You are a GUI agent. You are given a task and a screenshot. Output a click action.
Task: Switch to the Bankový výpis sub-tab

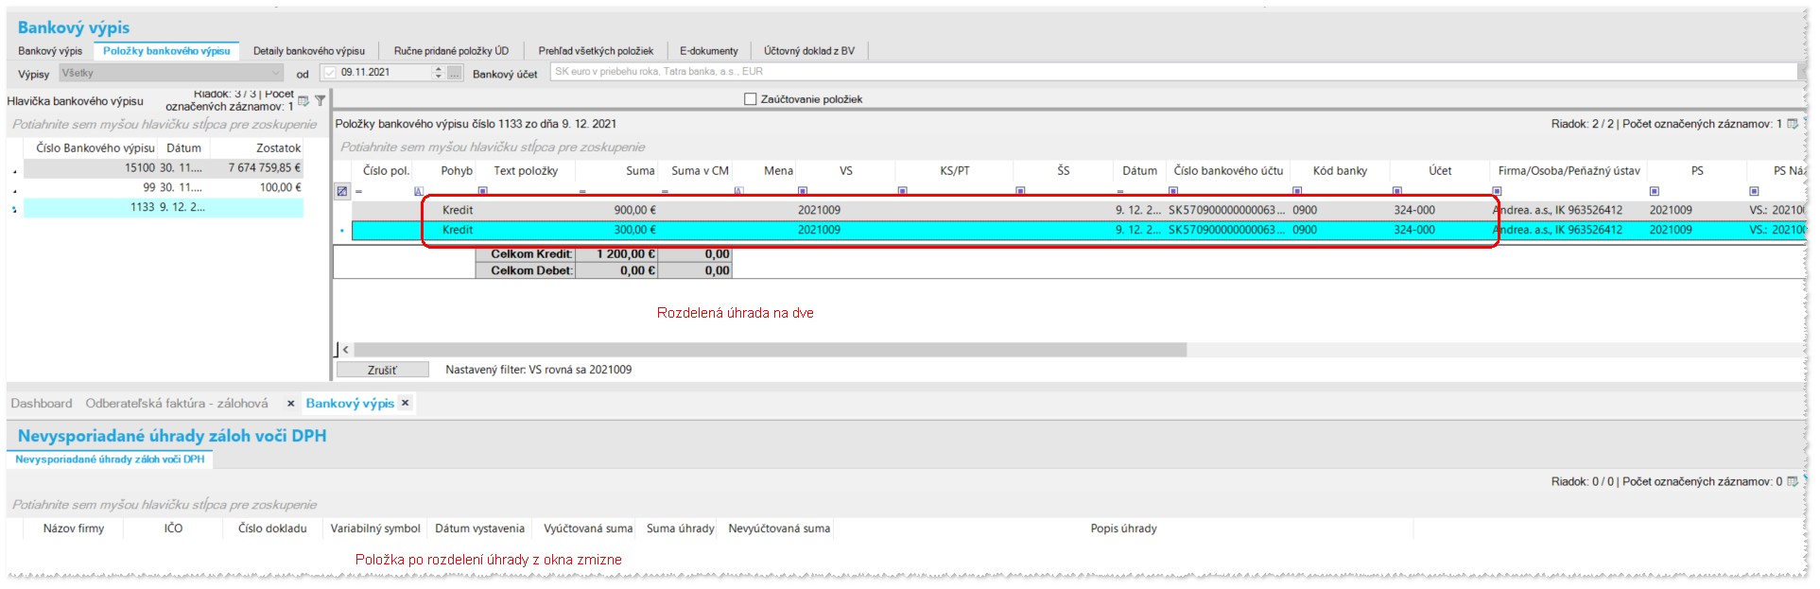(x=50, y=51)
